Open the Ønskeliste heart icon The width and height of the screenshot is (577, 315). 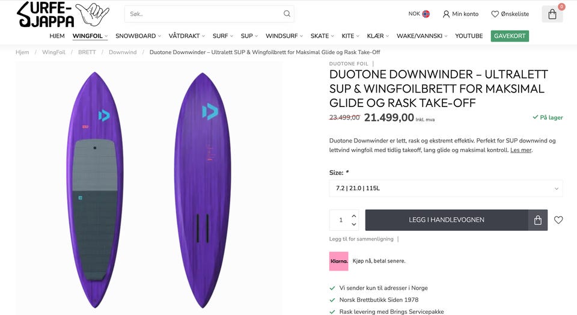495,14
